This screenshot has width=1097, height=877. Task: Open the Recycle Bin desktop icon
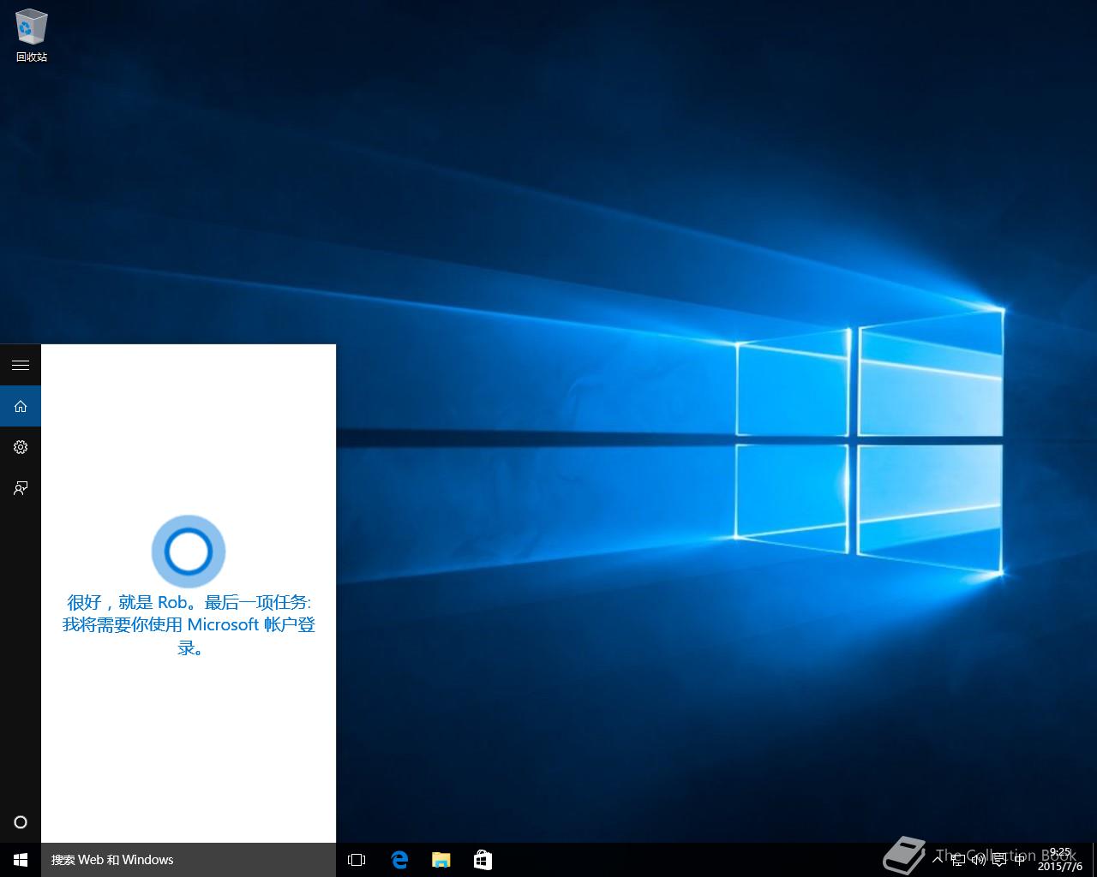[32, 36]
